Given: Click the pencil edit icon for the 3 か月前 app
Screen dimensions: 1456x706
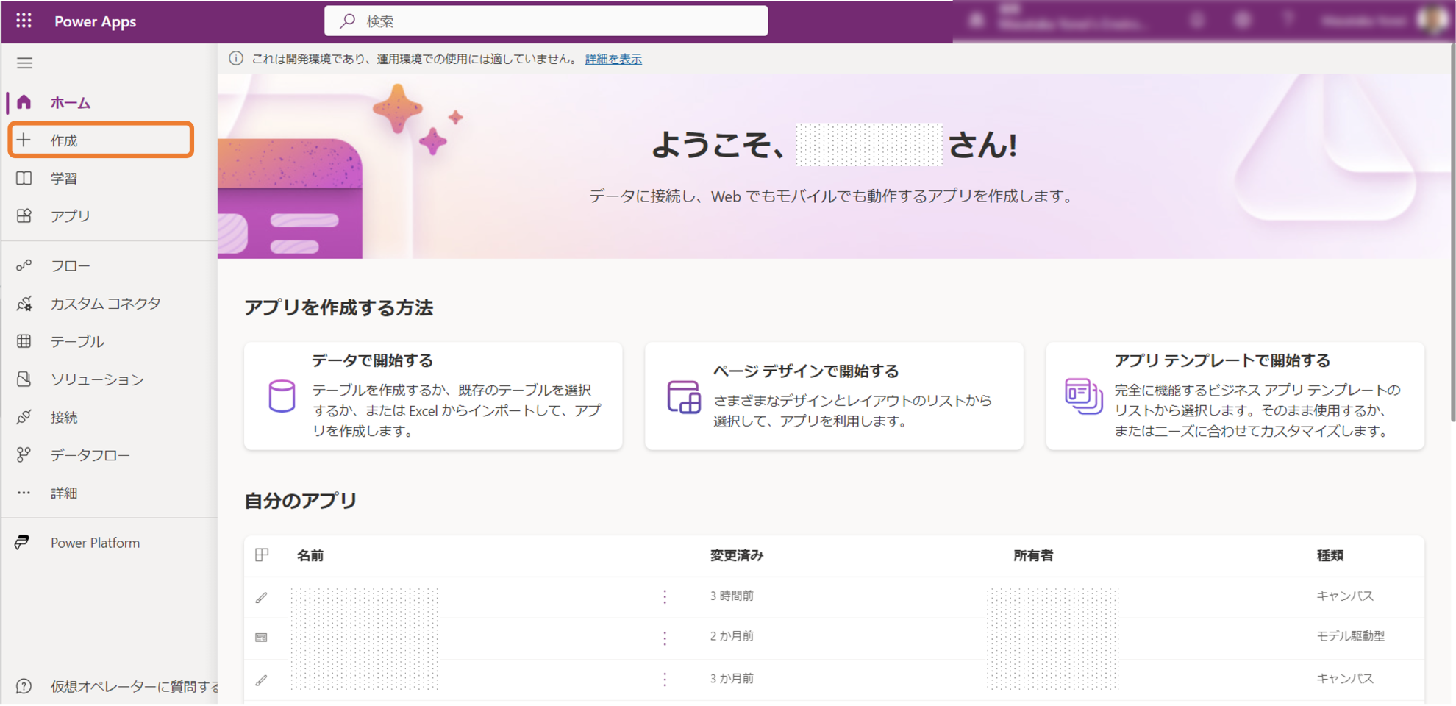Looking at the screenshot, I should click(x=261, y=680).
